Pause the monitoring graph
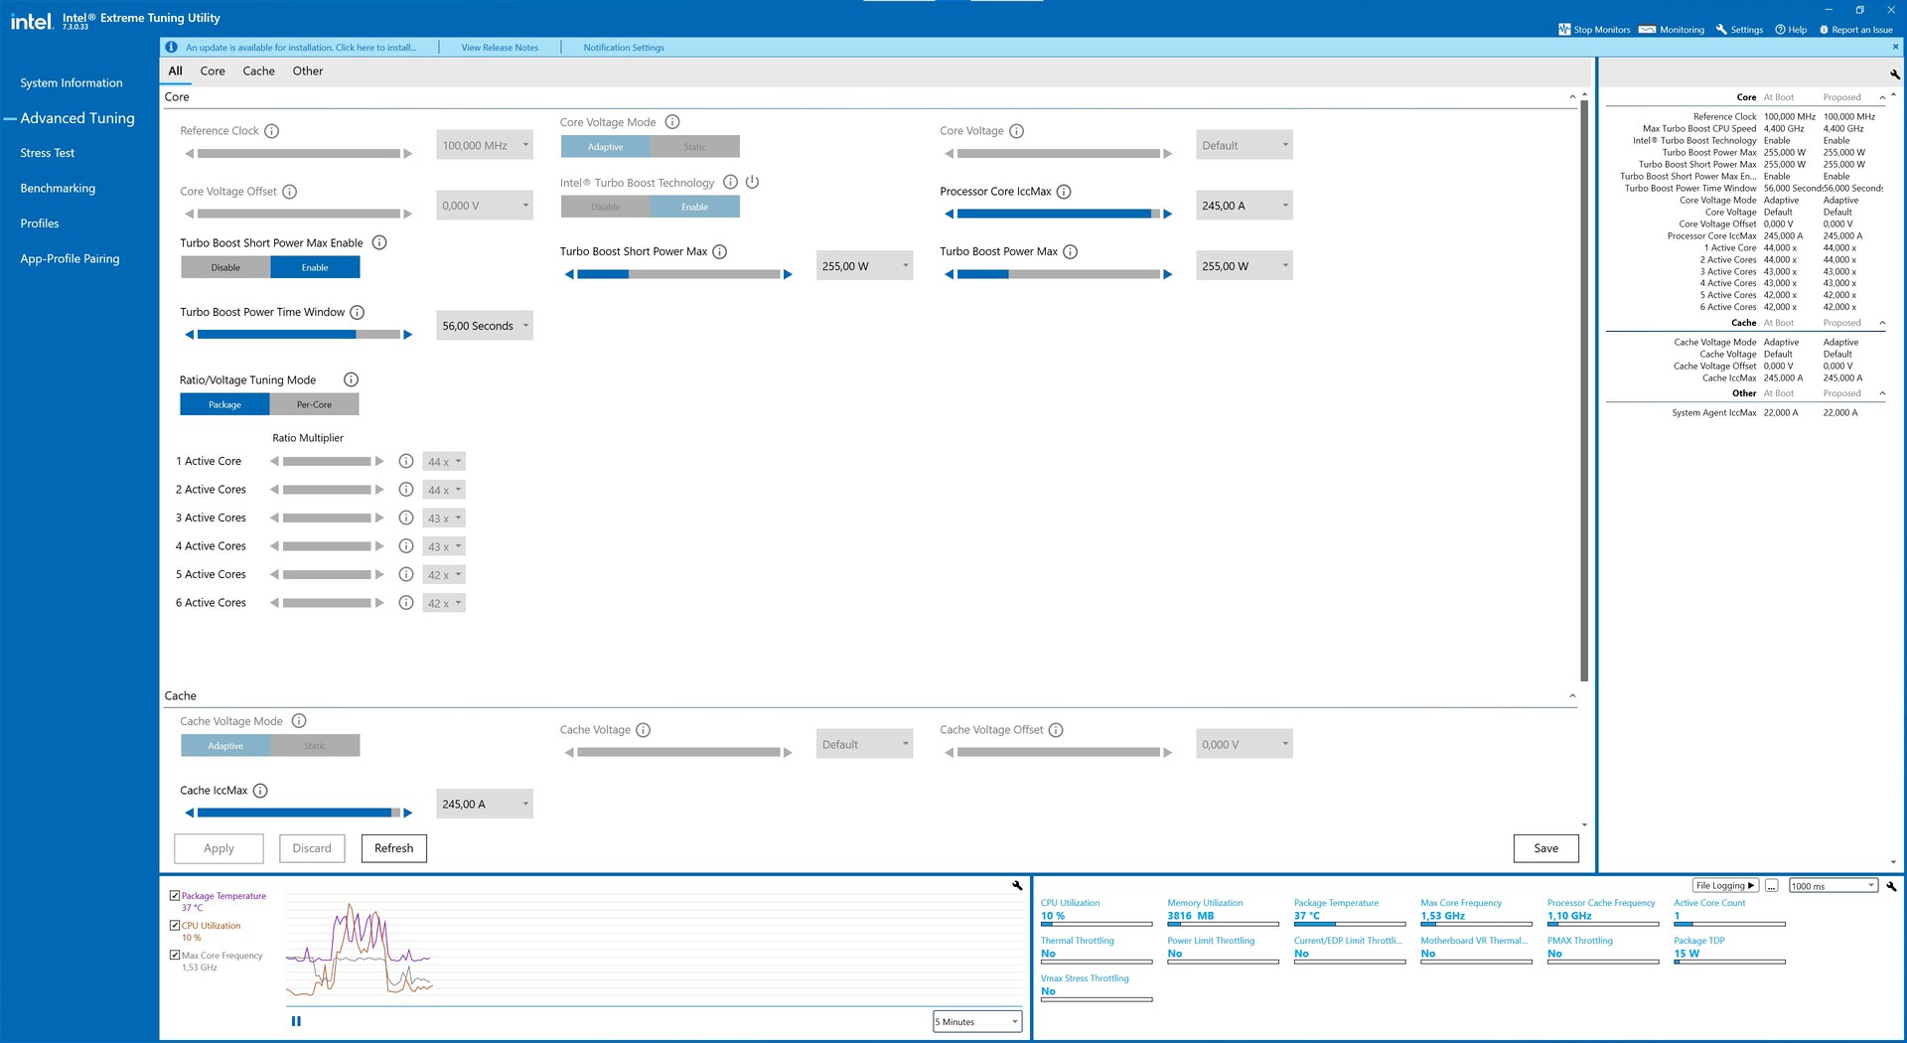Image resolution: width=1907 pixels, height=1043 pixels. pyautogui.click(x=296, y=1021)
